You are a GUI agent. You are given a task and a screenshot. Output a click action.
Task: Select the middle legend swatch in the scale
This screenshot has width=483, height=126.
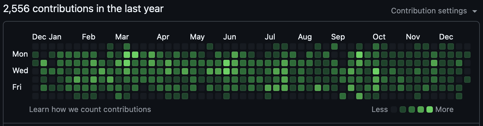[x=412, y=109]
